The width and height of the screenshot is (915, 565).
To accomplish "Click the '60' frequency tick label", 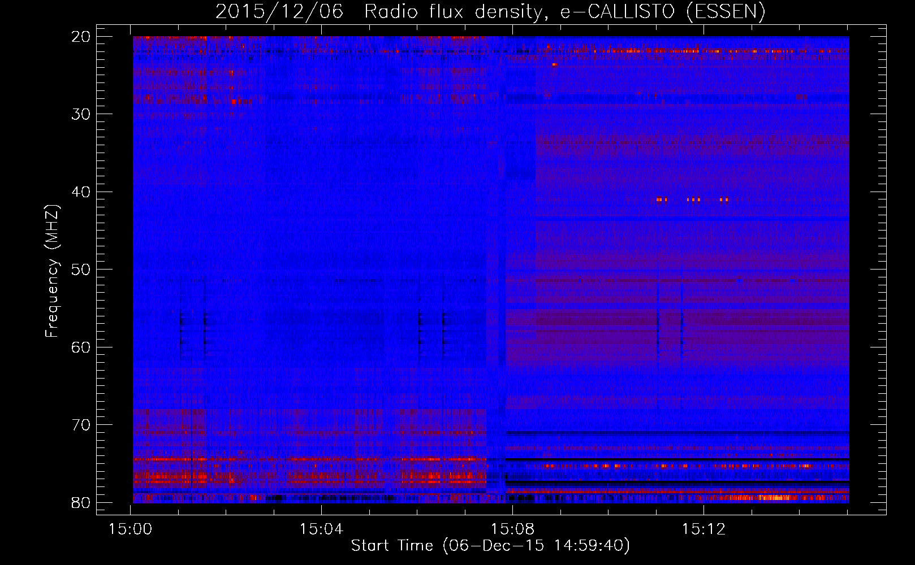I will click(x=81, y=347).
